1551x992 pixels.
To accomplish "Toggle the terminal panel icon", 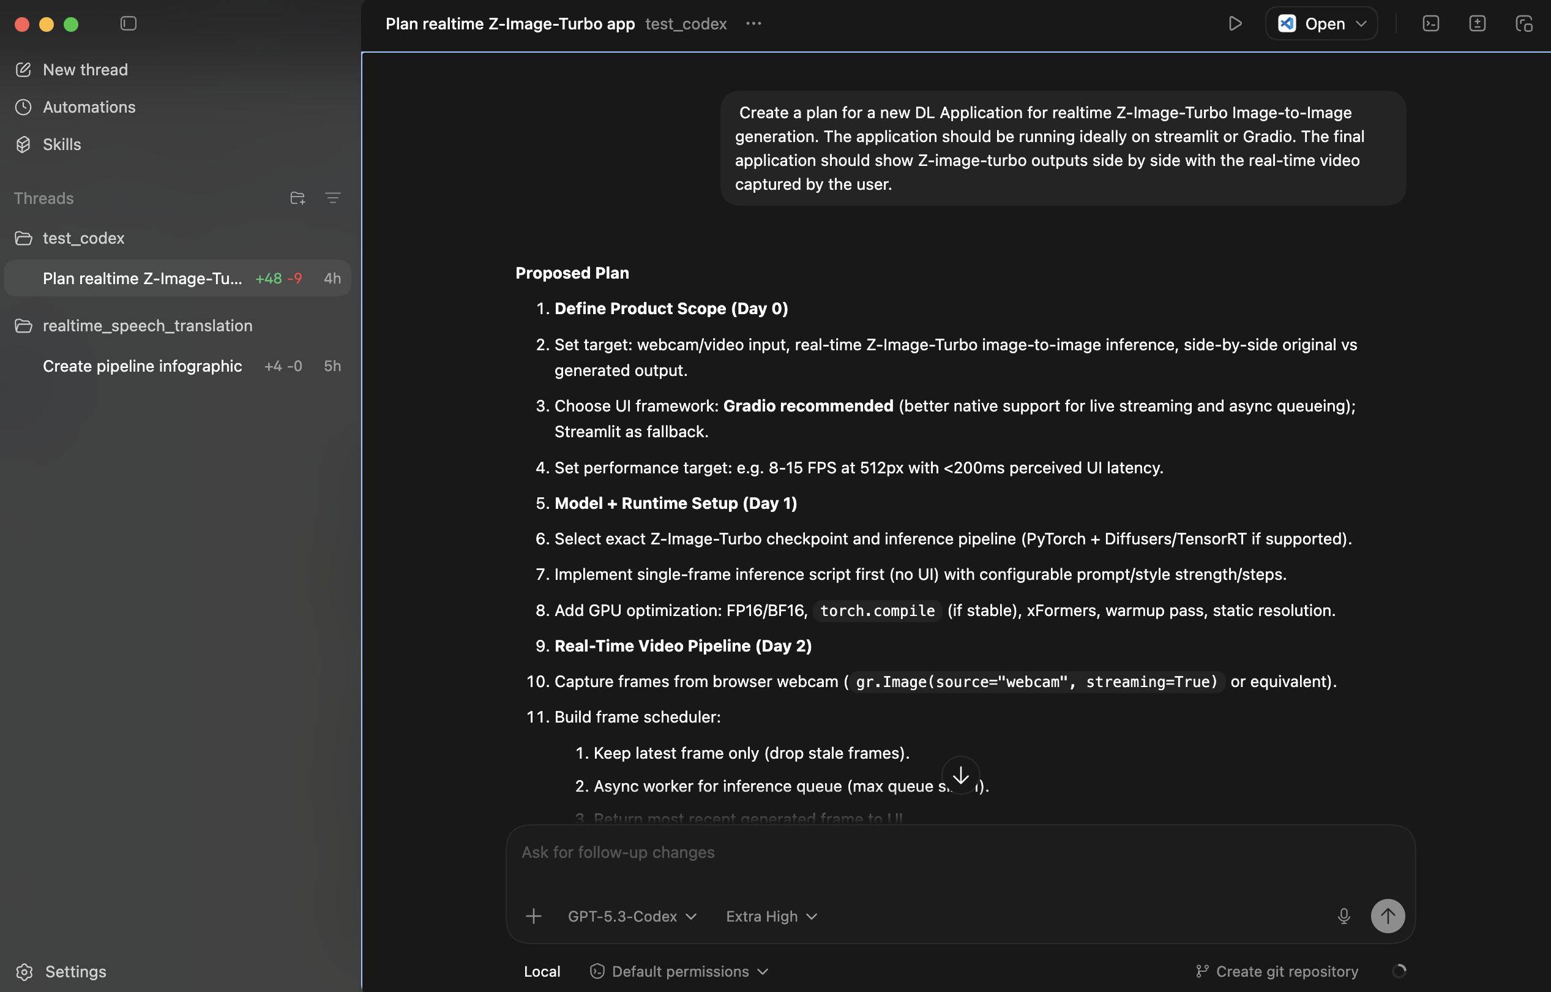I will 1430,24.
